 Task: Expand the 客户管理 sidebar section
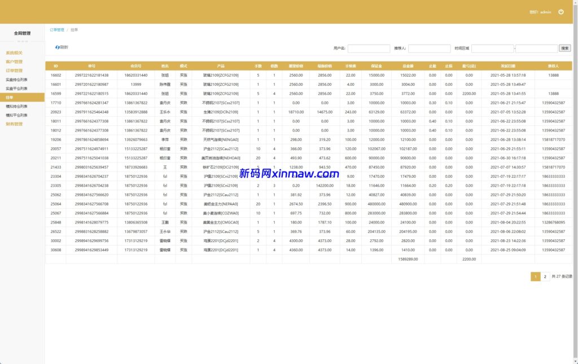coord(14,62)
